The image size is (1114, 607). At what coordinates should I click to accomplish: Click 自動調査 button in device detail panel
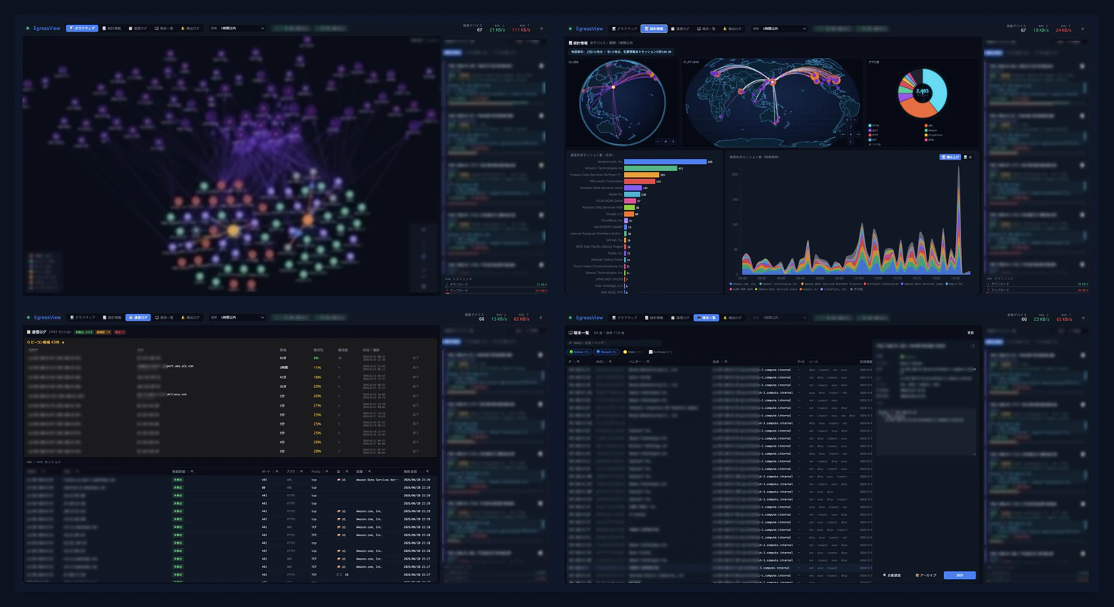click(x=892, y=575)
